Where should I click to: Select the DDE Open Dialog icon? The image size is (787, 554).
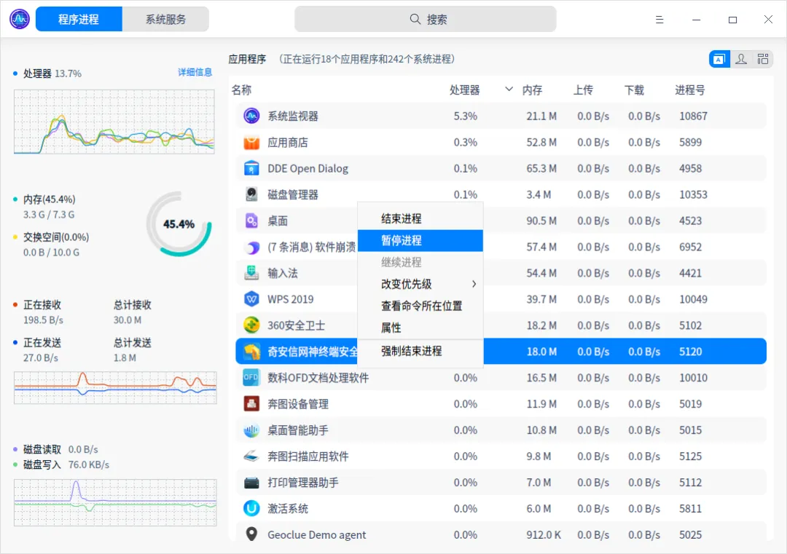coord(251,168)
